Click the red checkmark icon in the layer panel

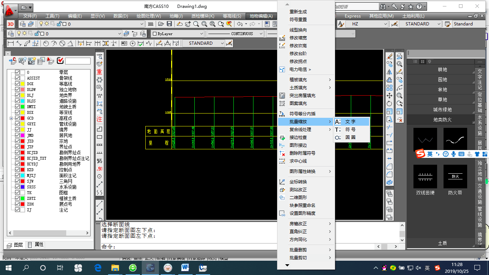60,61
